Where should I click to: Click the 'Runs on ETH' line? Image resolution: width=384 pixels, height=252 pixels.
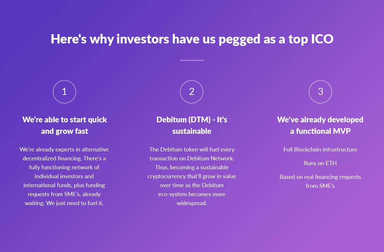pos(320,163)
